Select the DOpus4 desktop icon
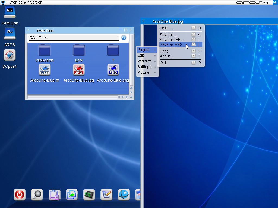This screenshot has height=208, width=278. [10, 56]
